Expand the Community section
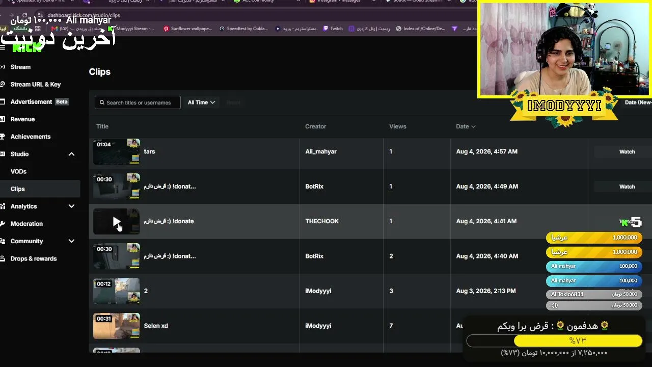This screenshot has height=367, width=652. point(71,241)
